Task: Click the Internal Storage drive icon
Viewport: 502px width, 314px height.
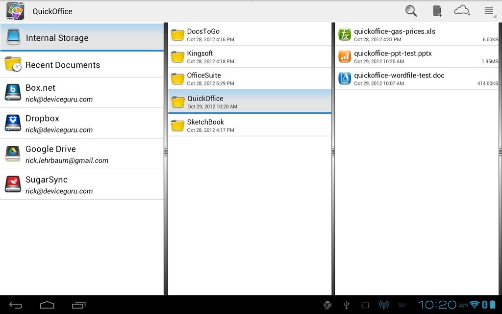Action: [13, 37]
